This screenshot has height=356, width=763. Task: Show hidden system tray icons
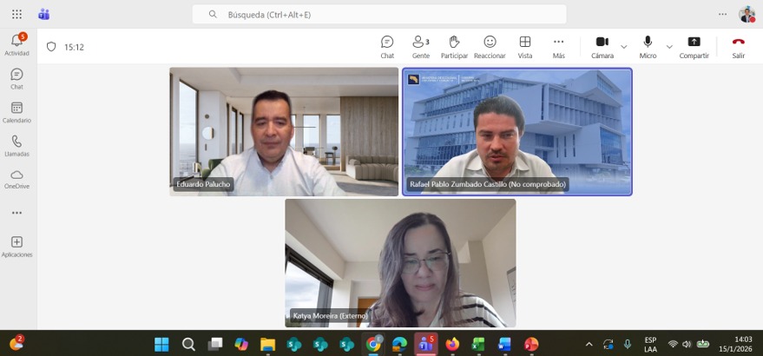(589, 345)
